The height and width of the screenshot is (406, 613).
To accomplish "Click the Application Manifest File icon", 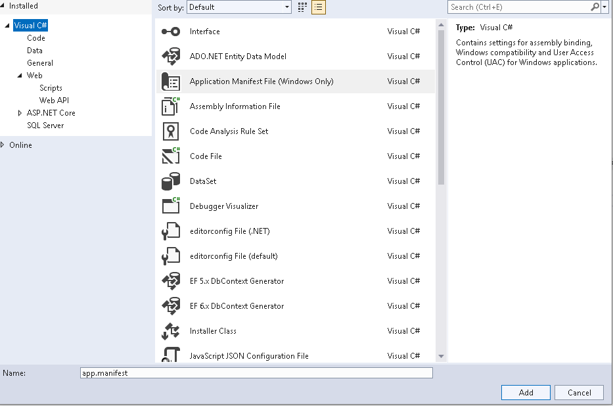I will click(171, 81).
